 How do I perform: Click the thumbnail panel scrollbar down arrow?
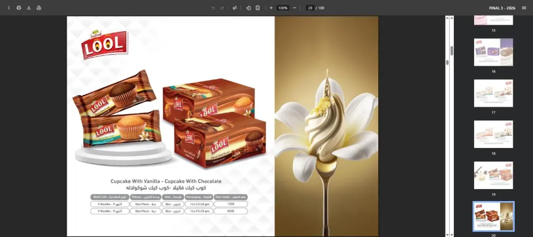pyautogui.click(x=452, y=234)
